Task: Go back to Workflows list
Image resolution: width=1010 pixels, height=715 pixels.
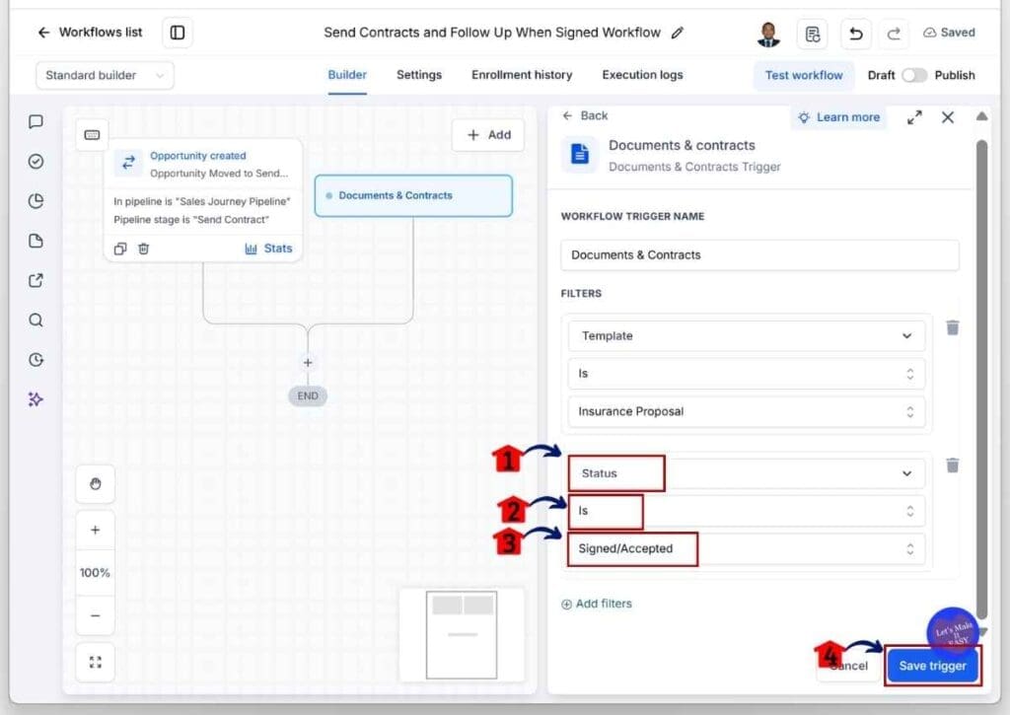Action: coord(90,33)
